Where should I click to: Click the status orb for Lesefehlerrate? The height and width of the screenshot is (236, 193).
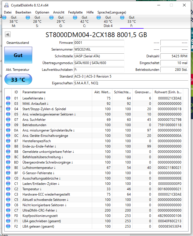tap(8, 98)
